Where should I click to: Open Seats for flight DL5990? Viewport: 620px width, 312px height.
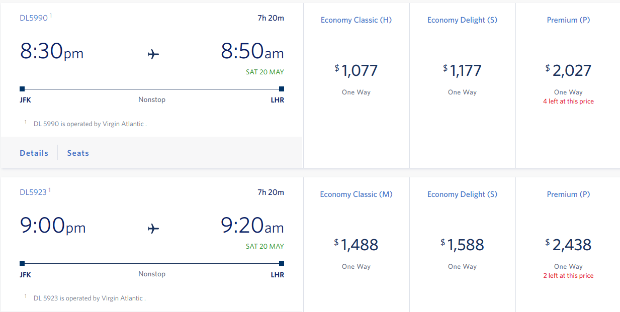[x=78, y=153]
